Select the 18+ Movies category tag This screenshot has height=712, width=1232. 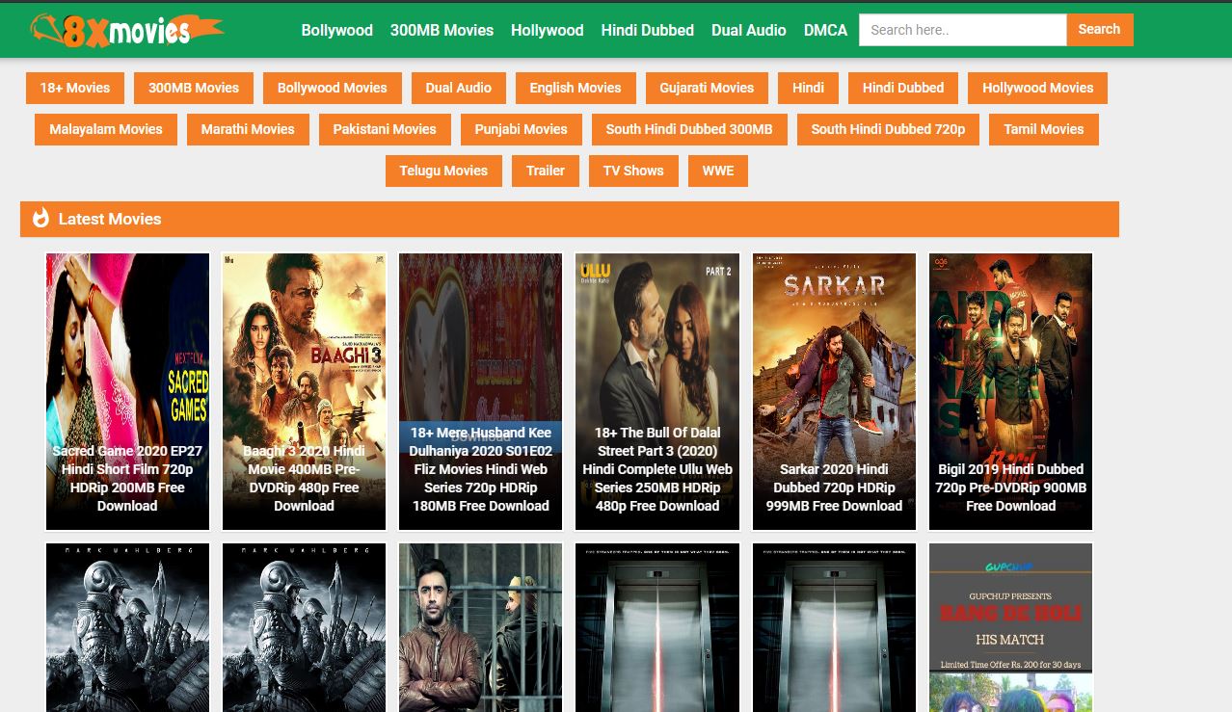pos(74,88)
